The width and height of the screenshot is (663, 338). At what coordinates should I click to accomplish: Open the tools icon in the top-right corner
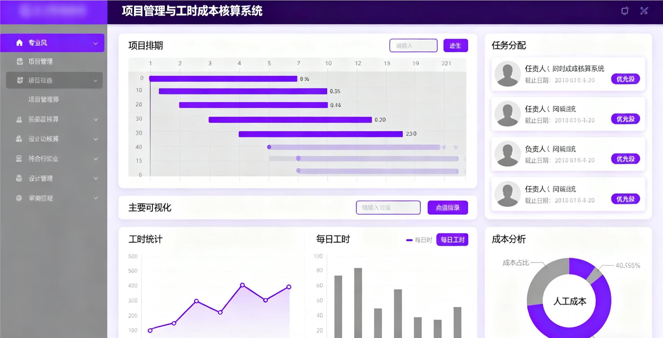click(644, 11)
